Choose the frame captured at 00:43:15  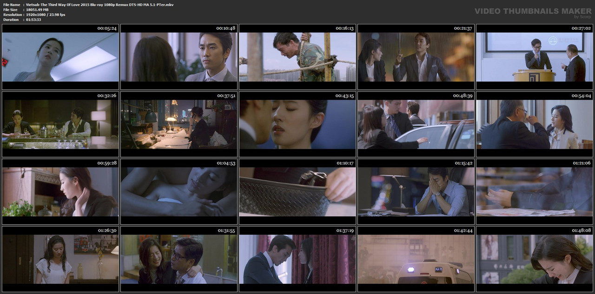click(297, 124)
